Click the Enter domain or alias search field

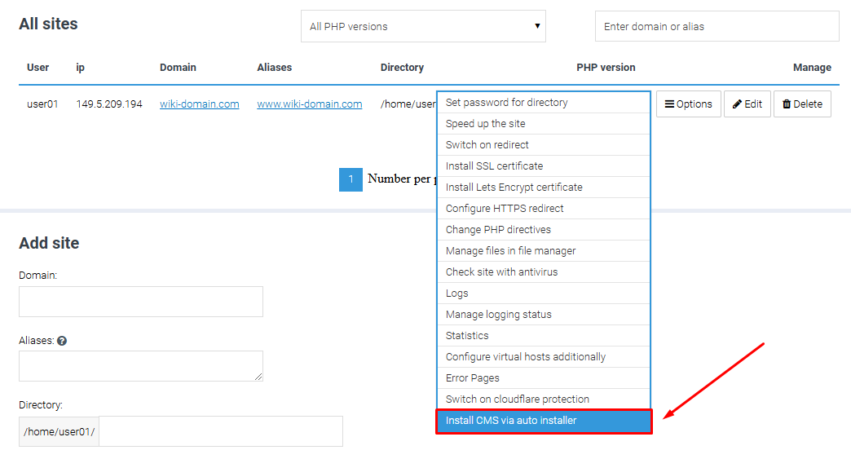717,26
